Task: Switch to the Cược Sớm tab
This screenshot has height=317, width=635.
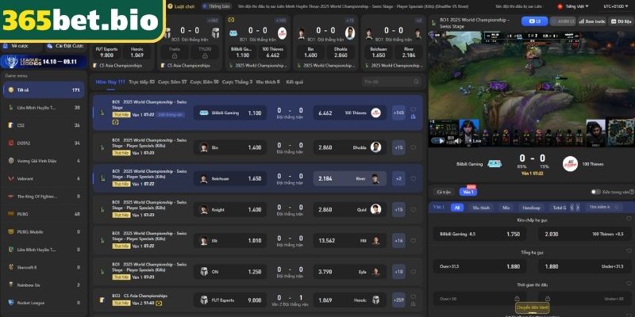Action: click(172, 82)
